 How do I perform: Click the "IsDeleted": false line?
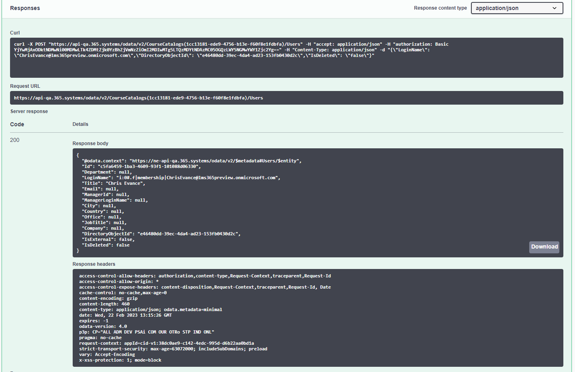pos(106,245)
